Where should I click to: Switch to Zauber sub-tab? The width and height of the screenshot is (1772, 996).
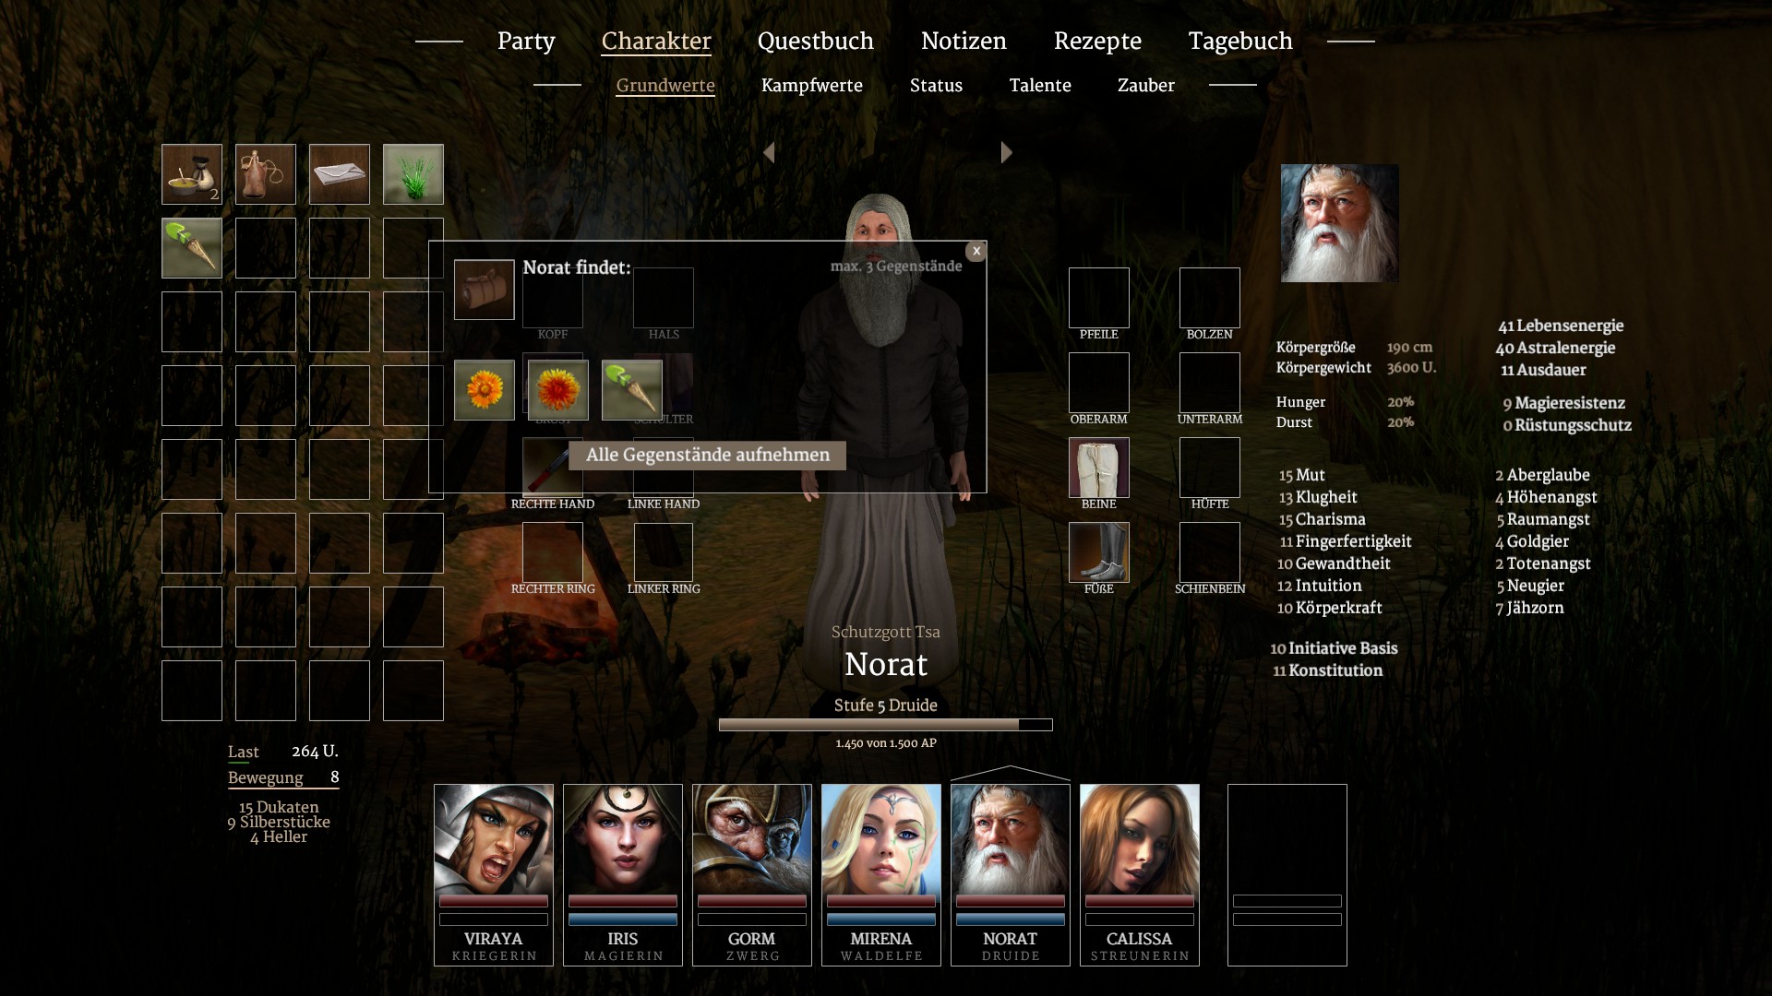(1146, 86)
